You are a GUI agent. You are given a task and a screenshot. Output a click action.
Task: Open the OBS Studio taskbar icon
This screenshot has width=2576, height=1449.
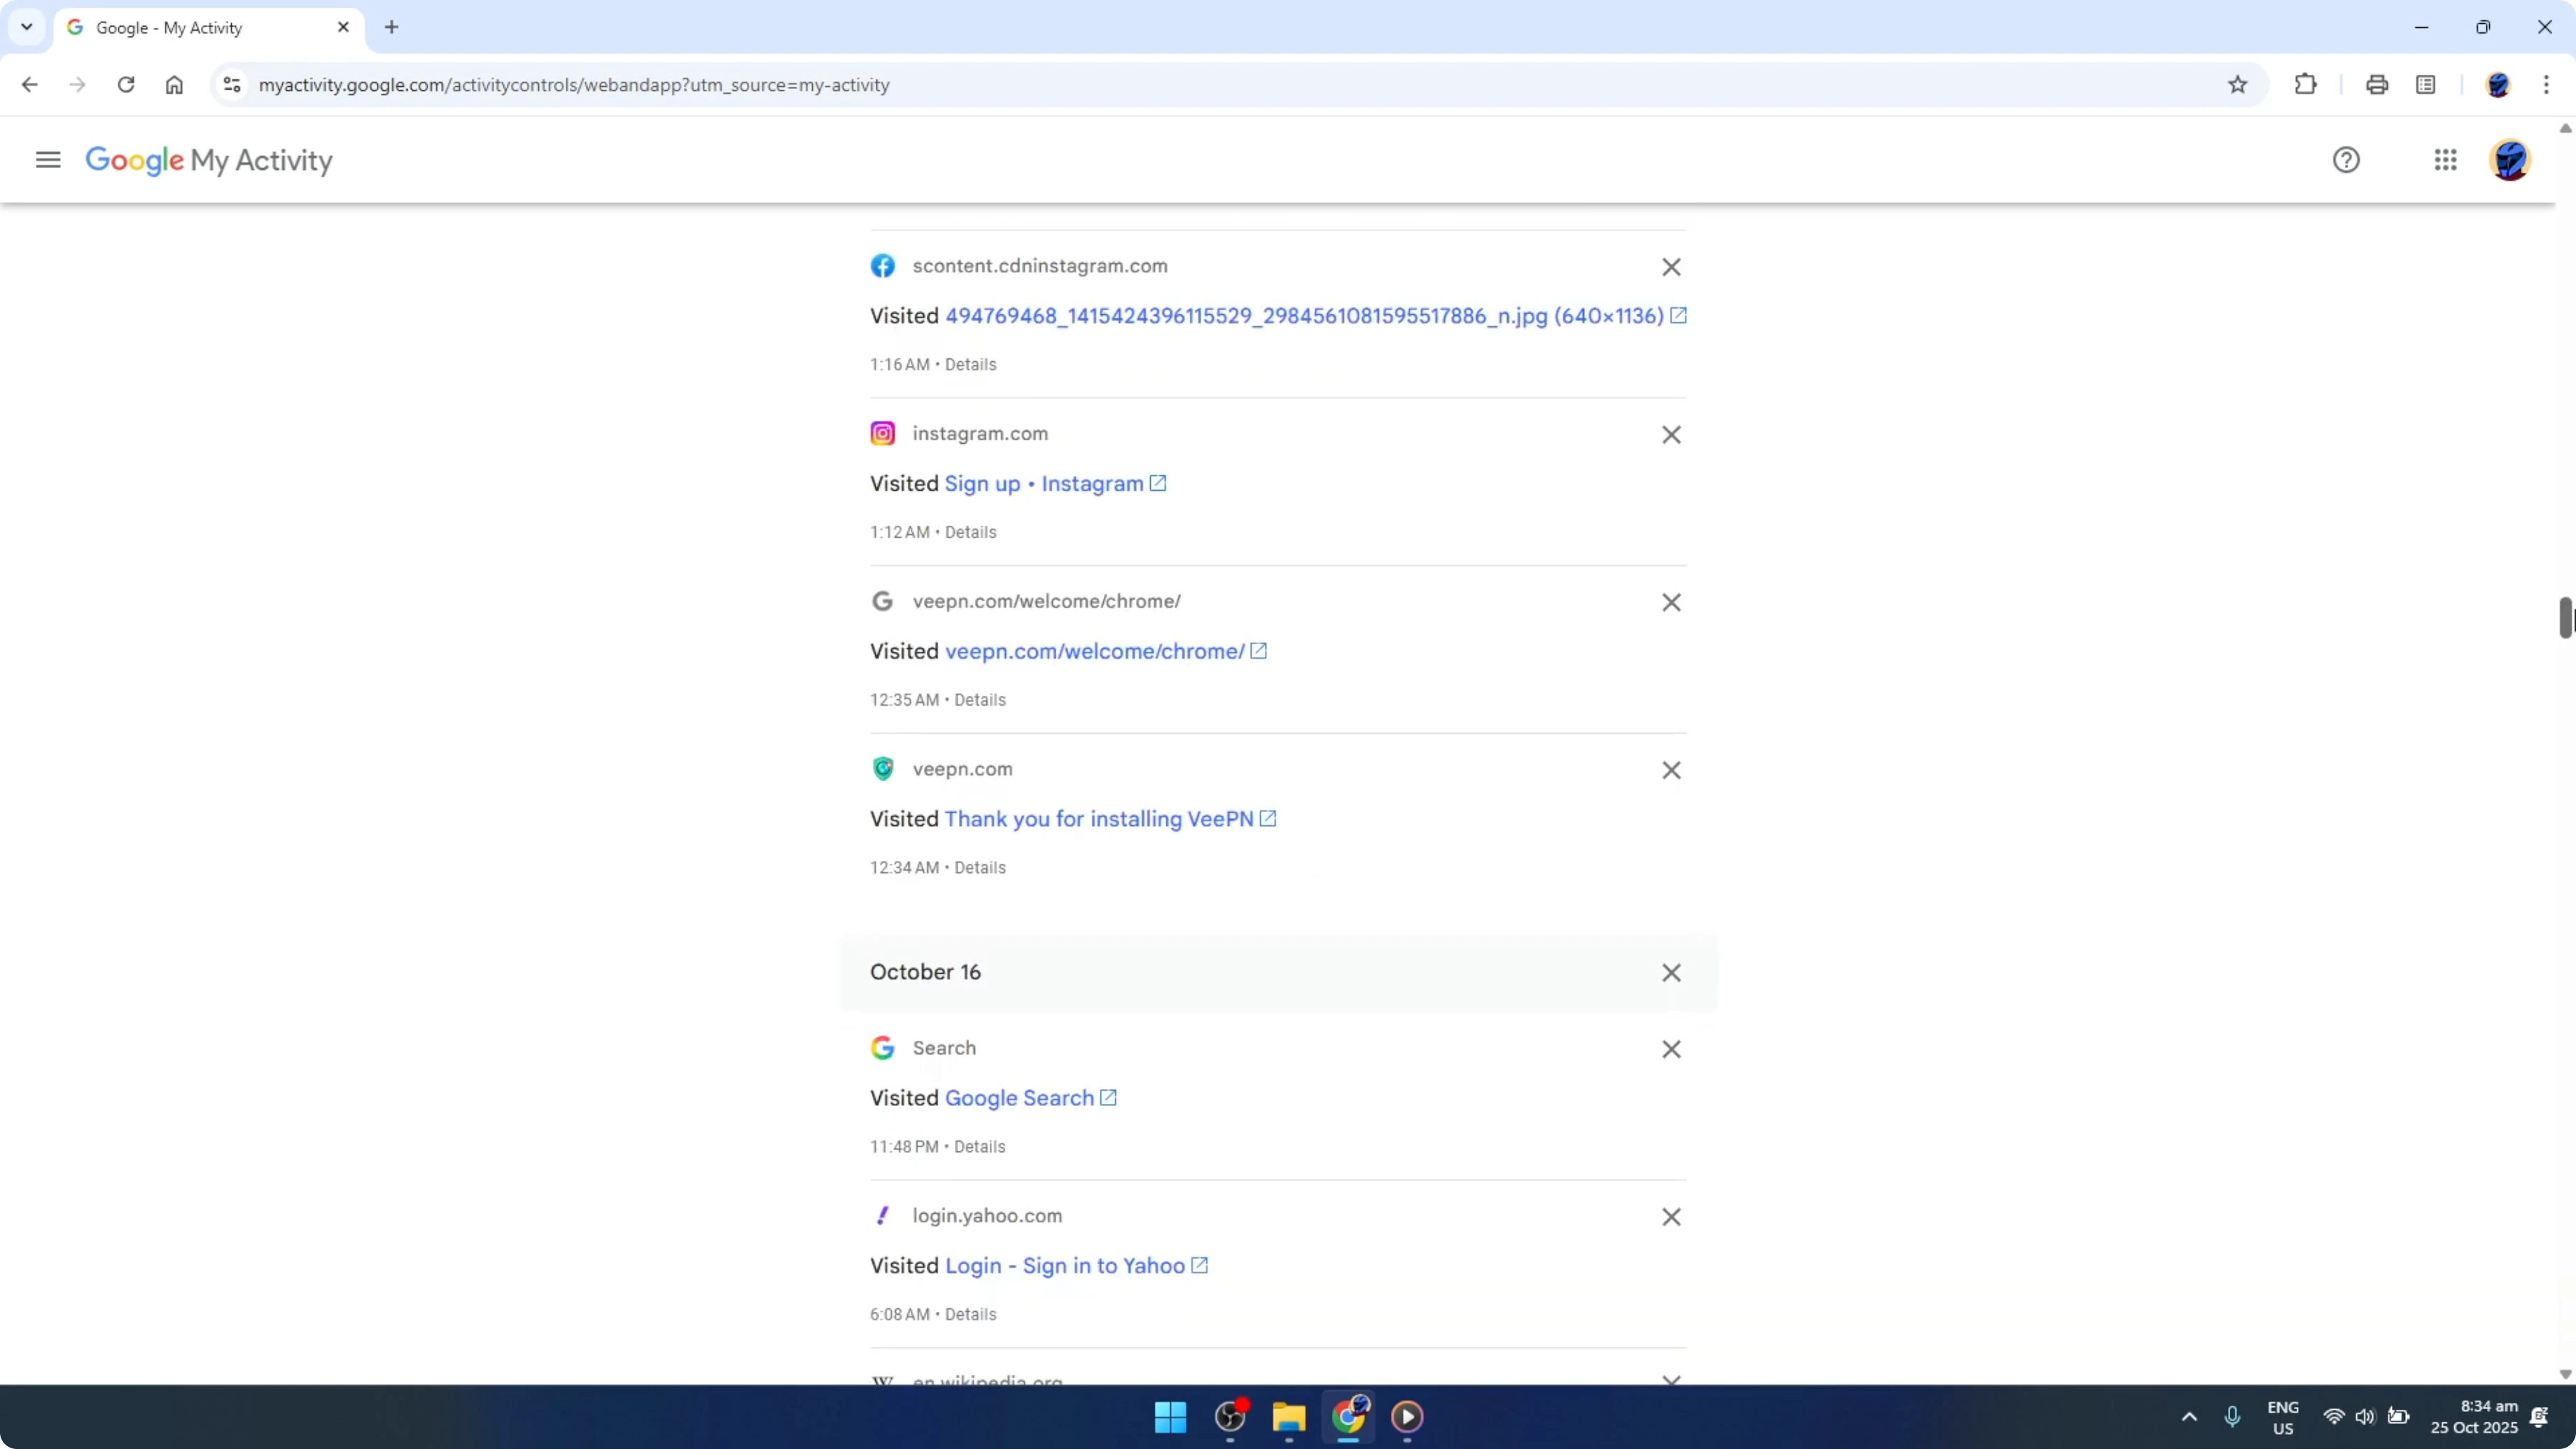click(x=1230, y=1417)
